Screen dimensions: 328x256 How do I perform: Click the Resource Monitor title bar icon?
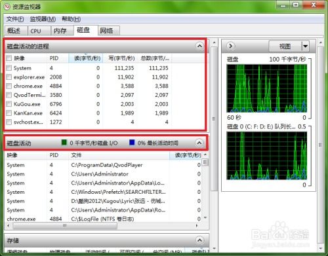coord(7,7)
